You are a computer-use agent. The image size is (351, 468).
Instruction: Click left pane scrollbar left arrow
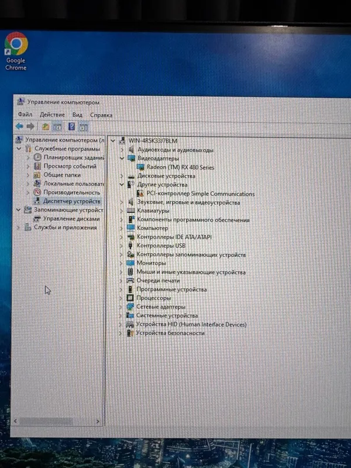(x=16, y=421)
